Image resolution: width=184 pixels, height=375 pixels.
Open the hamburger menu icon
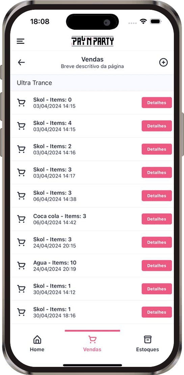tap(21, 41)
